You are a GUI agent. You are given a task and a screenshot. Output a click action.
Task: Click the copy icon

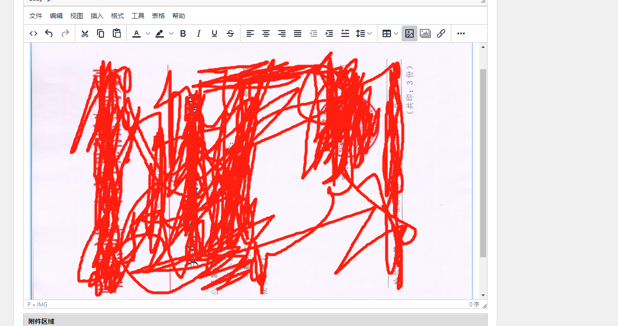[100, 33]
